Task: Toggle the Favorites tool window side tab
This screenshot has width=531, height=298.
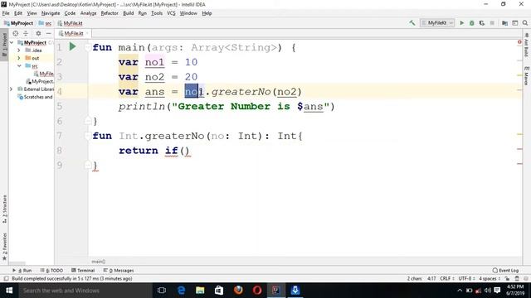Action: click(4, 247)
